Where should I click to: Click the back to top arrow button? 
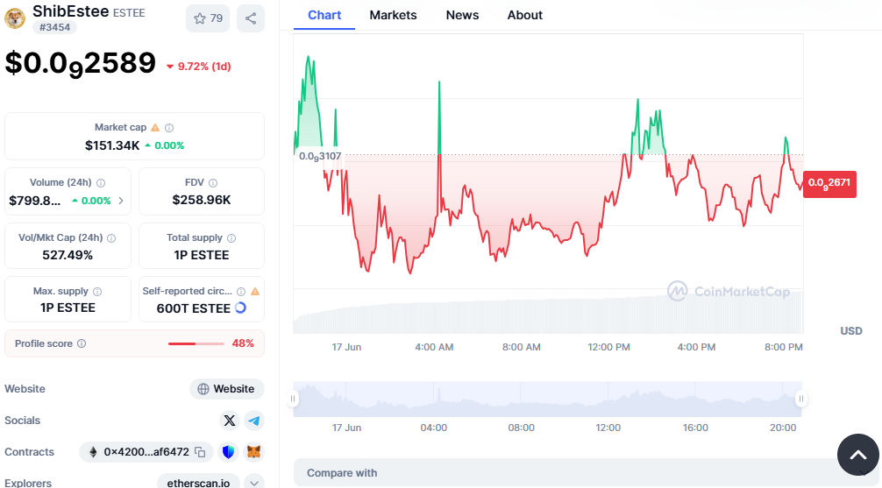857,455
